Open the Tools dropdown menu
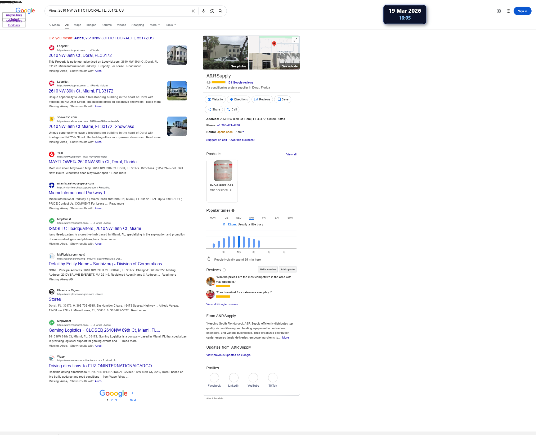Screen dimensions: 539x435 (171, 25)
